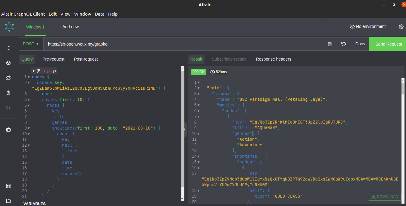Switch to the Query tab

(27, 59)
